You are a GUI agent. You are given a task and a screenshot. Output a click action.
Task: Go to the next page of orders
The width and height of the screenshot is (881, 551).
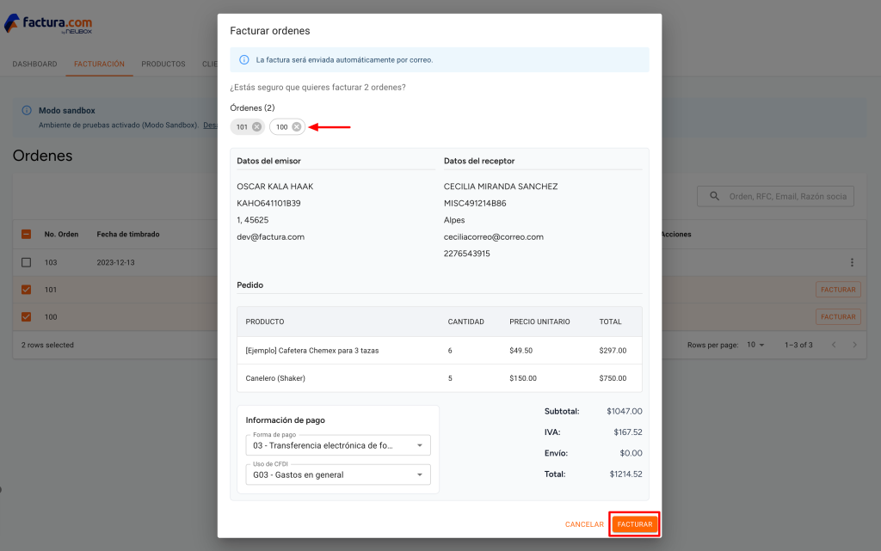[854, 345]
